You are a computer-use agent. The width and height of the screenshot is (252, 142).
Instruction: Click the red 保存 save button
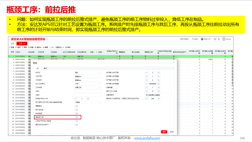click(x=164, y=132)
